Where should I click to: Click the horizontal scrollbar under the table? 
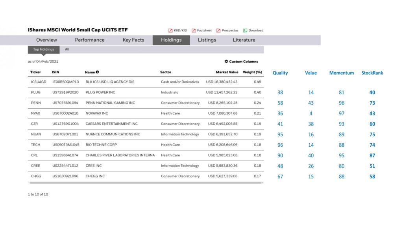[146, 183]
